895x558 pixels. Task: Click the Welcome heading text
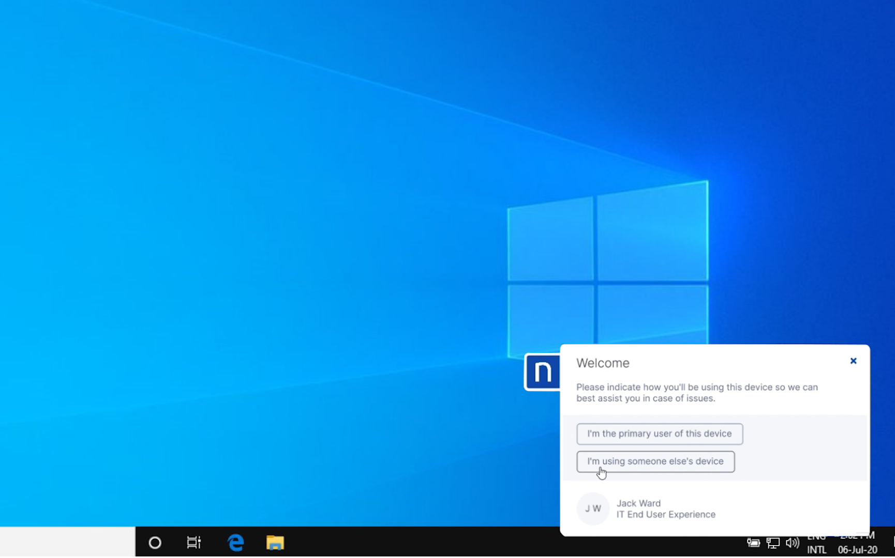603,363
